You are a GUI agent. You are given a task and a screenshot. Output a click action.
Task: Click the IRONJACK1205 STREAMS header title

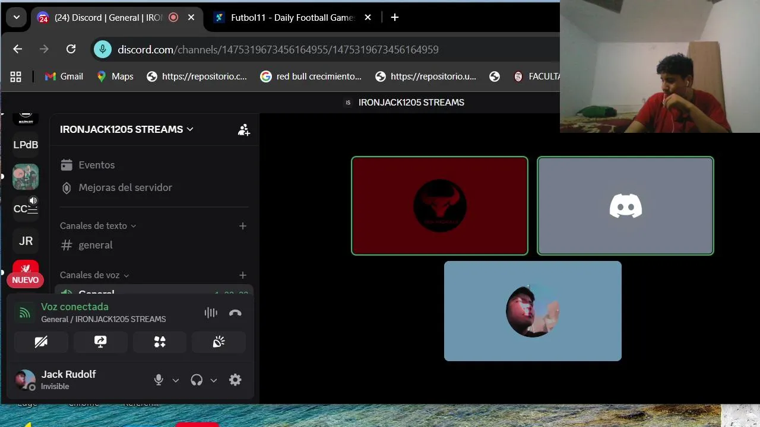411,103
